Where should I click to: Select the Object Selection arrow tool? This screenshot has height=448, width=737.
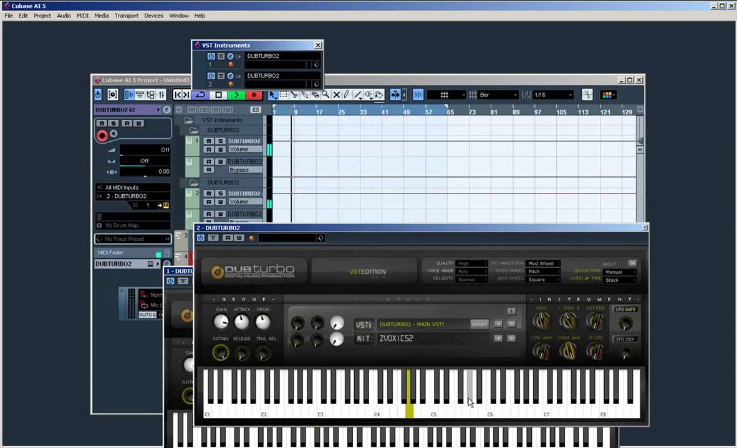point(272,95)
